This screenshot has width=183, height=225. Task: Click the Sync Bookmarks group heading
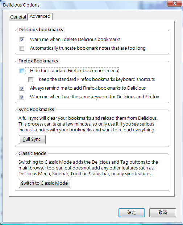coord(36,110)
